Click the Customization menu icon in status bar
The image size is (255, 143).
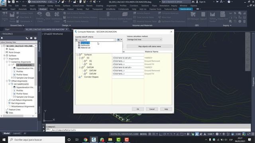tap(253, 134)
